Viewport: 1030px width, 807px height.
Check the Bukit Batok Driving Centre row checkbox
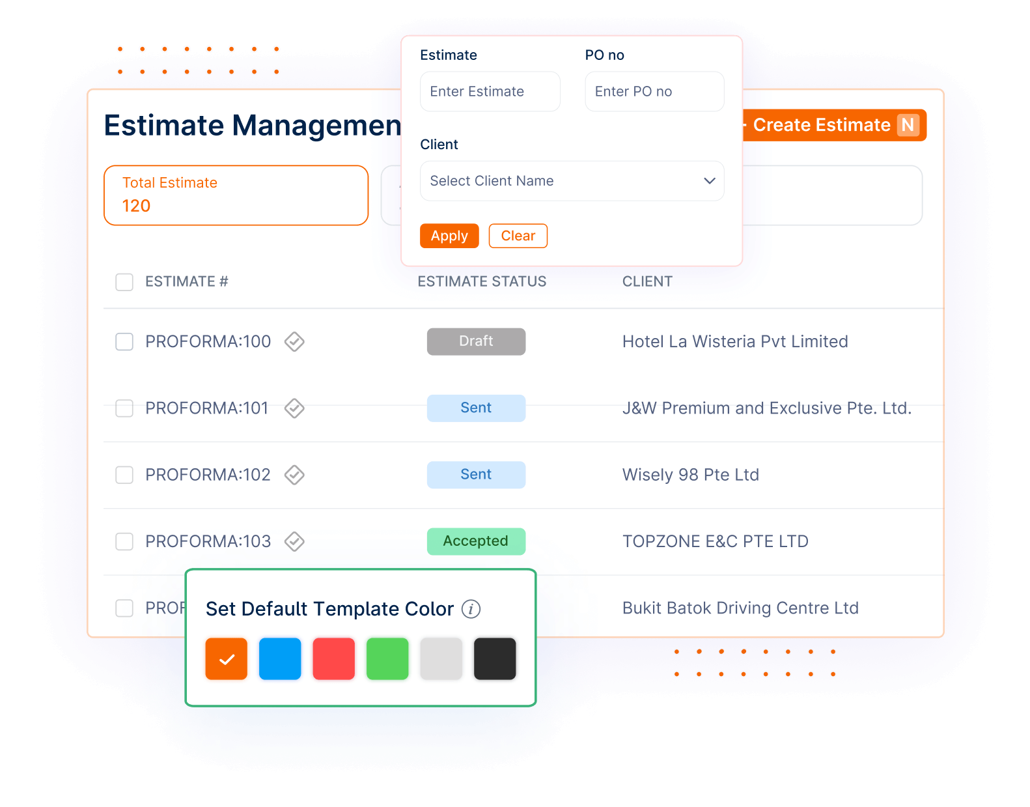point(124,608)
